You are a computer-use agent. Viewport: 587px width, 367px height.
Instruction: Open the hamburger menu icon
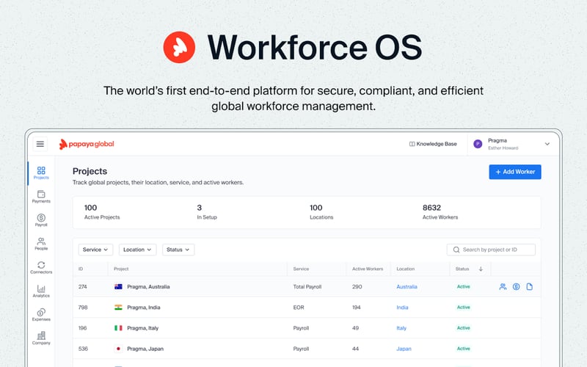click(40, 144)
